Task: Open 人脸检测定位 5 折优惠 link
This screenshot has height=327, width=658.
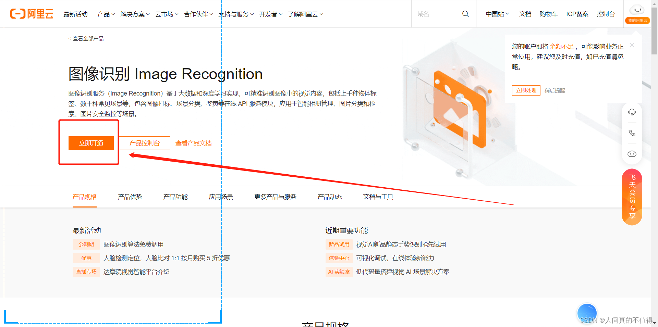Action: pos(167,258)
